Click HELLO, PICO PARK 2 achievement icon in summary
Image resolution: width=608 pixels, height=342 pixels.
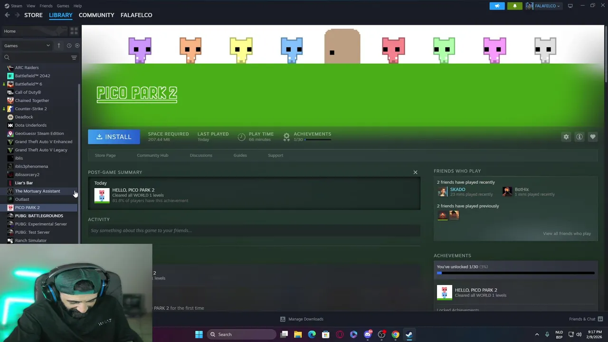pyautogui.click(x=102, y=195)
